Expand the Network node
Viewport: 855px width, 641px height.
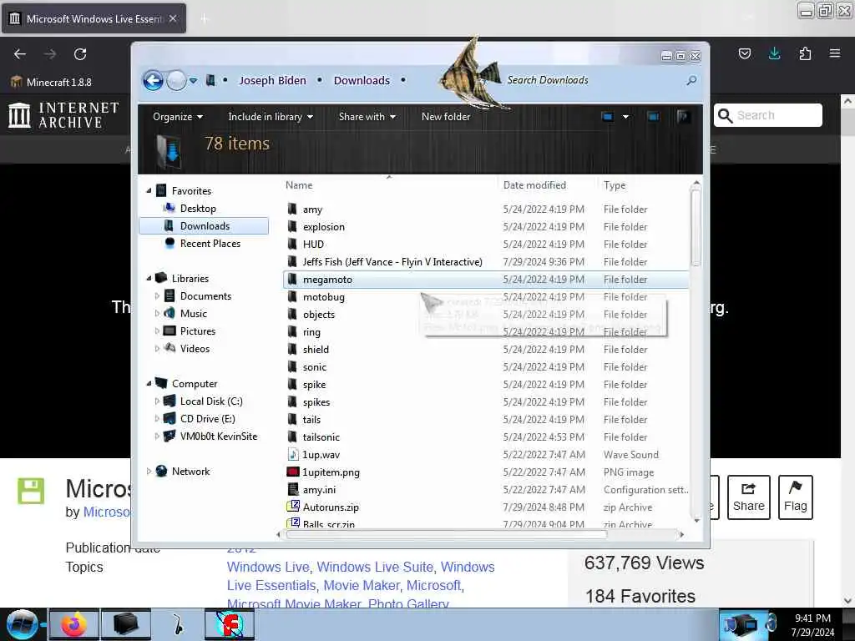click(149, 472)
